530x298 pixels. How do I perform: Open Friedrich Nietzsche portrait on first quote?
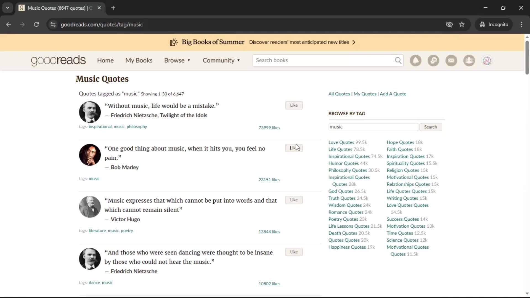click(90, 112)
